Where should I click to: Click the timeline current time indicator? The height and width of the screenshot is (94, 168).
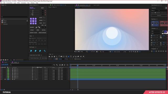(78, 65)
